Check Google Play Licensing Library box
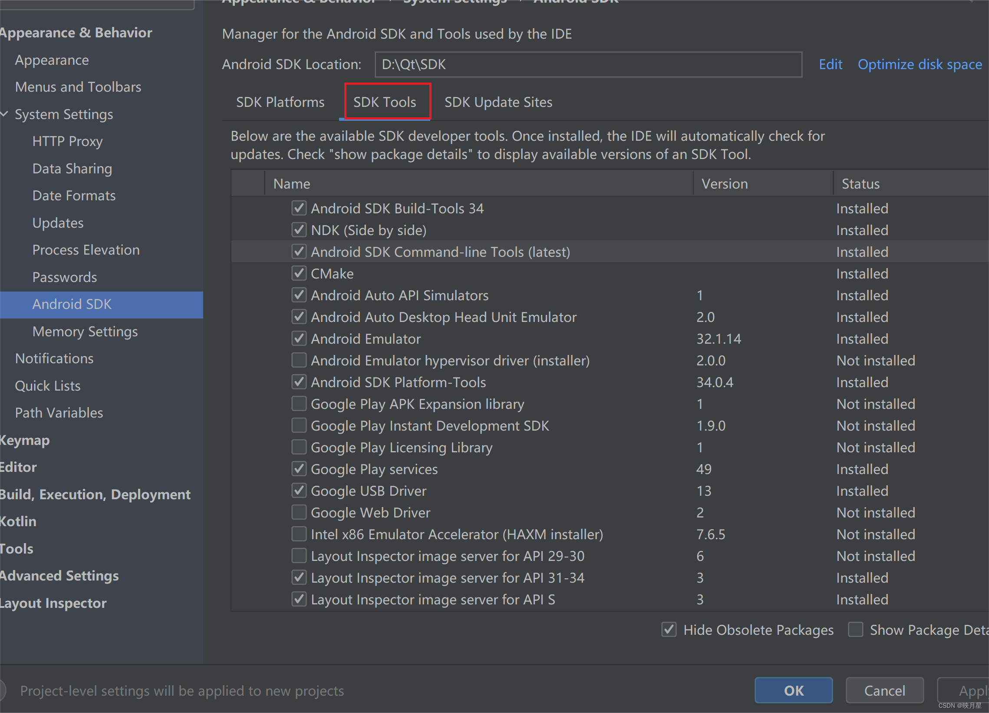Image resolution: width=989 pixels, height=713 pixels. (x=299, y=447)
